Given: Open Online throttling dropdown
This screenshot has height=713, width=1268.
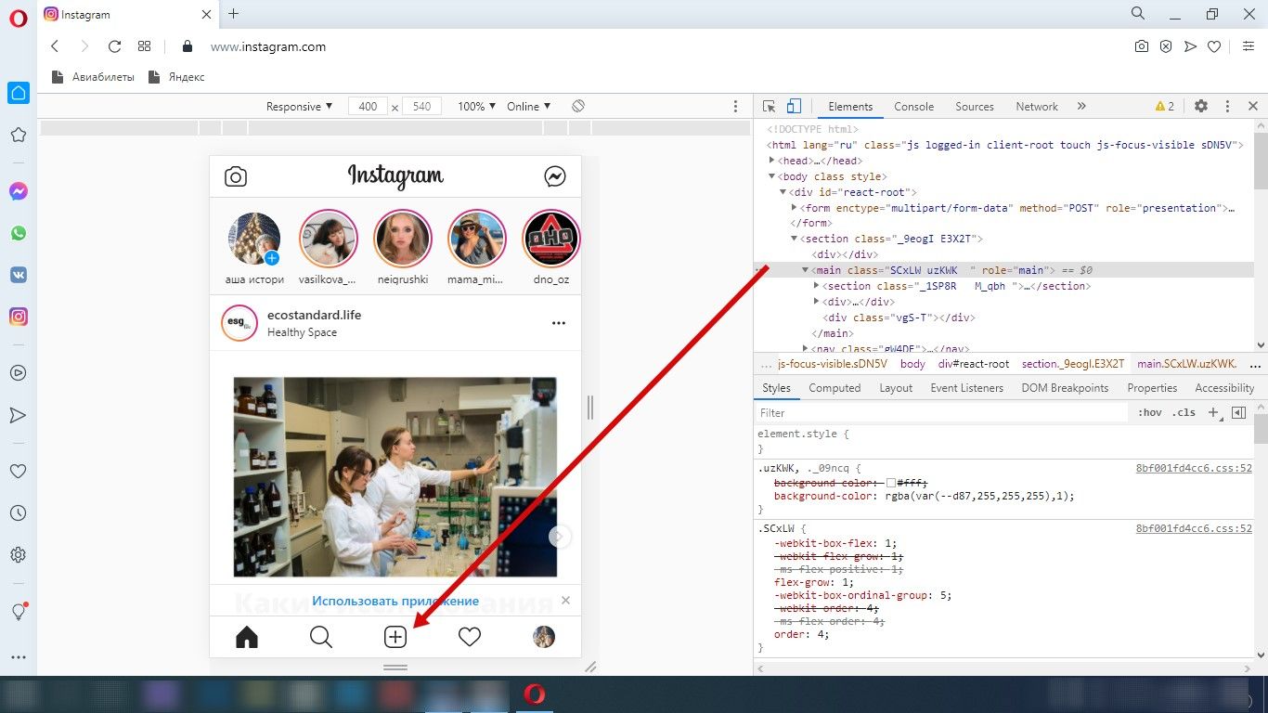Looking at the screenshot, I should (528, 107).
